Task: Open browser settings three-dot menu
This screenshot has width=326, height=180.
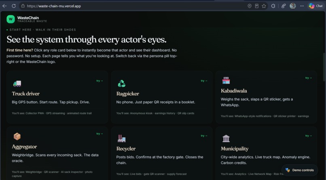Action: coord(302,6)
